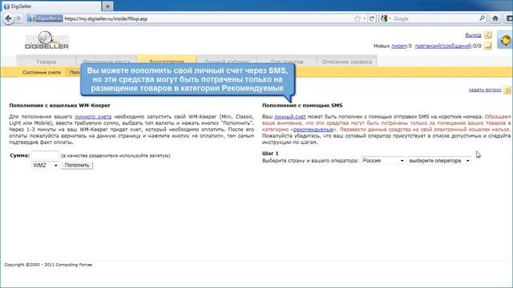This screenshot has width=513, height=288.
Task: Open the выберите оператора dropdown
Action: [x=439, y=161]
